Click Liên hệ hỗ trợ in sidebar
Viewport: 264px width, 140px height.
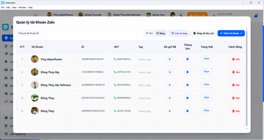point(18,134)
